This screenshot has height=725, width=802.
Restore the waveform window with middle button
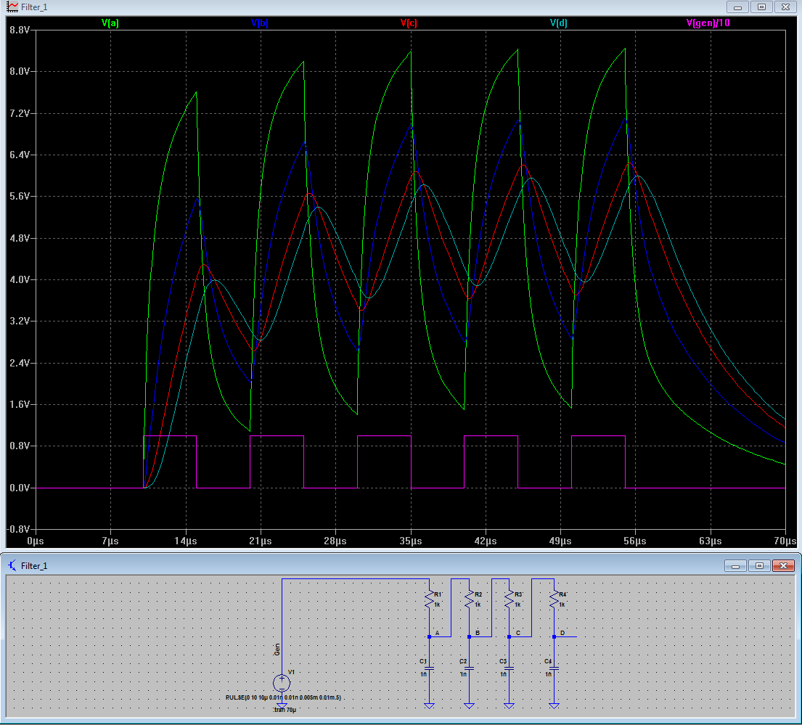pyautogui.click(x=761, y=7)
